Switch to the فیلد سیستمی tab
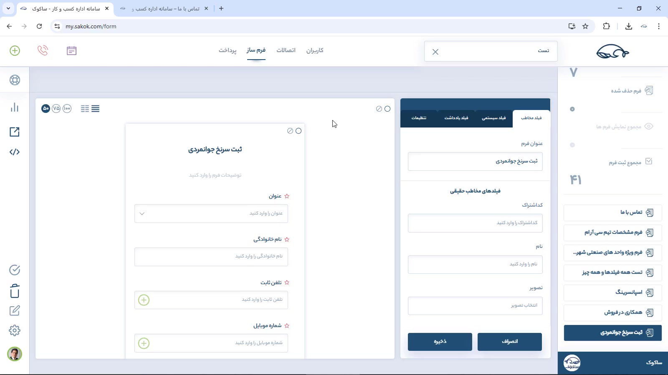Viewport: 668px width, 375px height. pos(493,118)
